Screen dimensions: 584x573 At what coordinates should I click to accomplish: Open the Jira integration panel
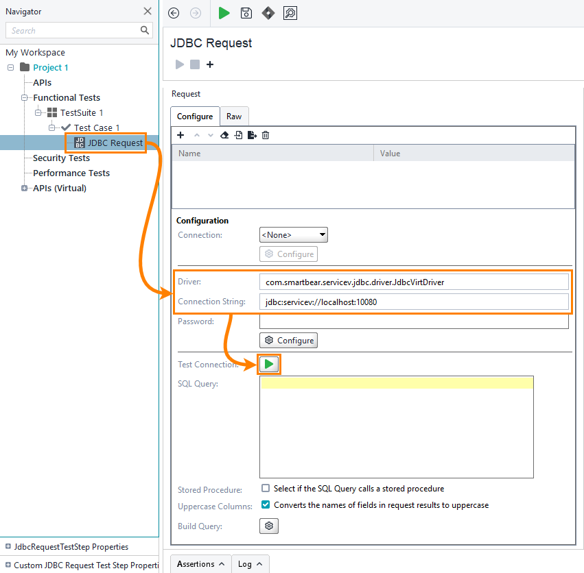coord(268,13)
